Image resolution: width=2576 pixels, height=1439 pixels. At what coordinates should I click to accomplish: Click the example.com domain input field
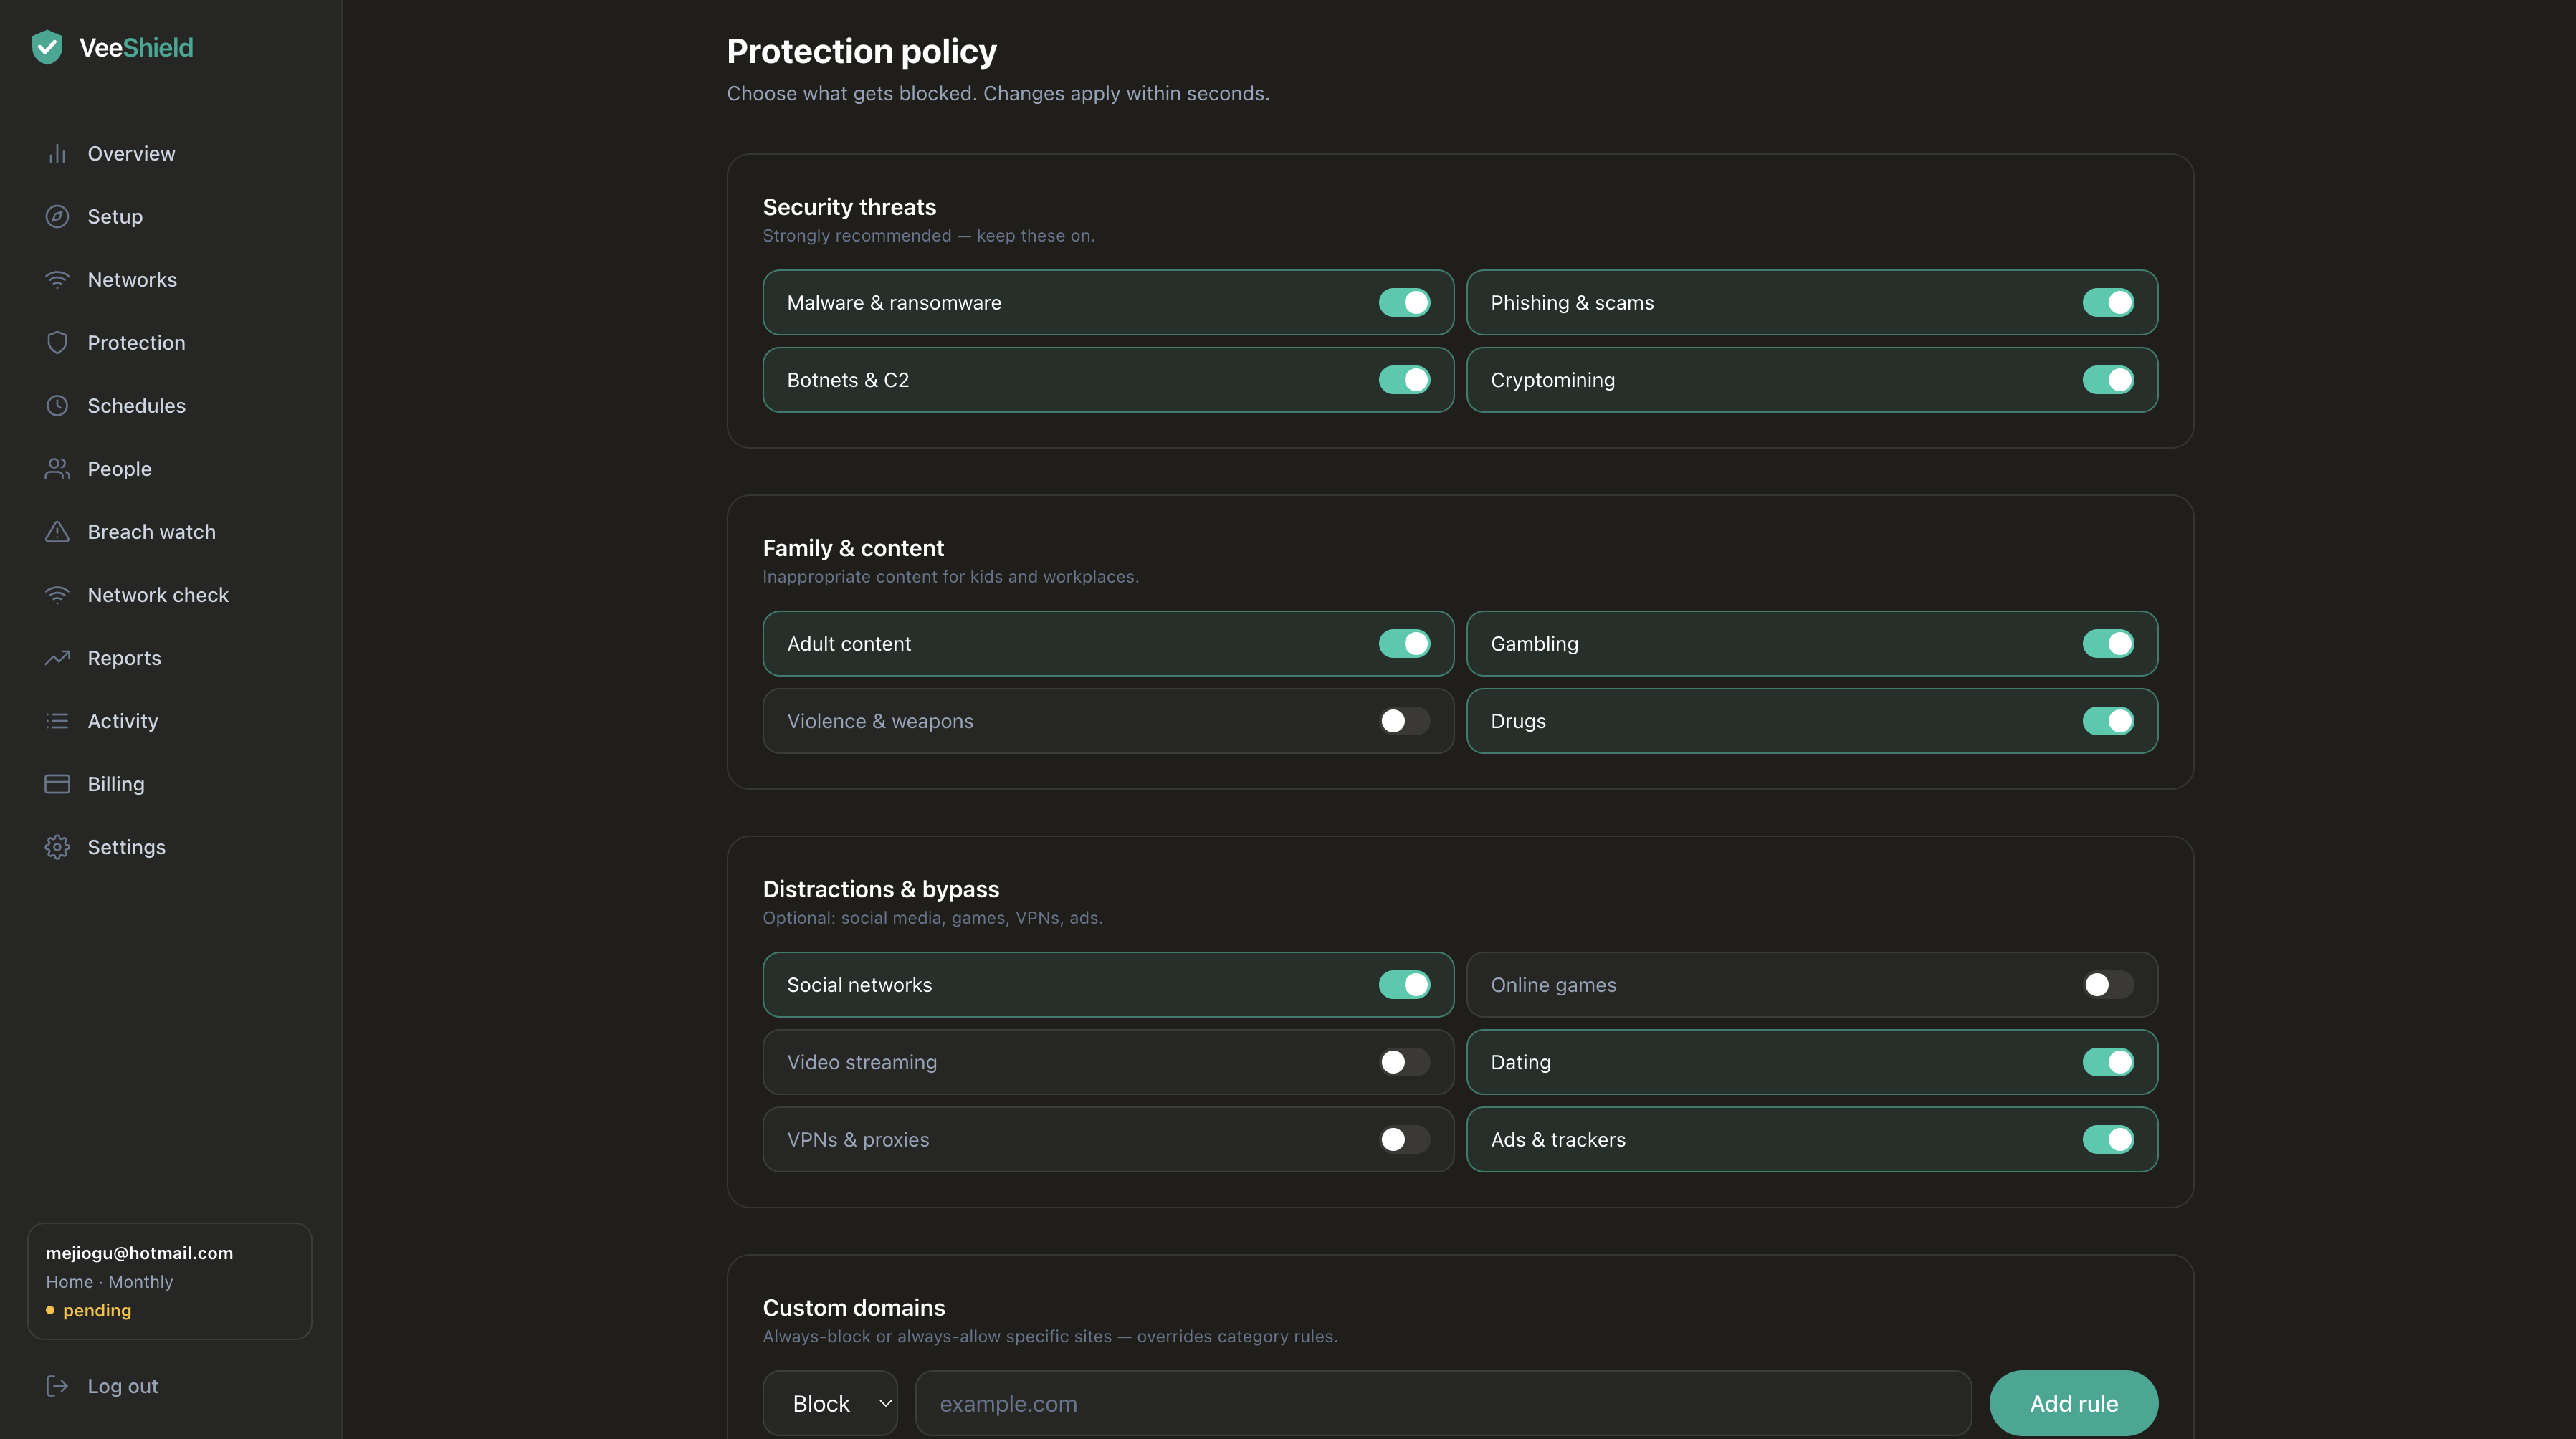(1443, 1402)
